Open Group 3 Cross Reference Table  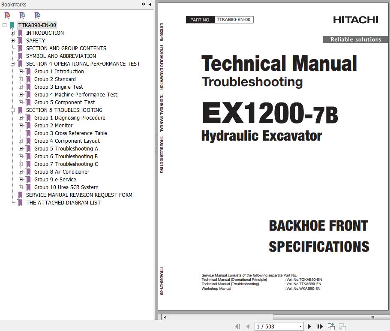tap(71, 133)
